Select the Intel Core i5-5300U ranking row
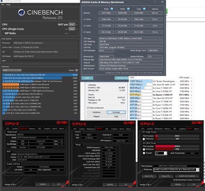Image resolution: width=205 pixels, height=191 pixels. 40,113
